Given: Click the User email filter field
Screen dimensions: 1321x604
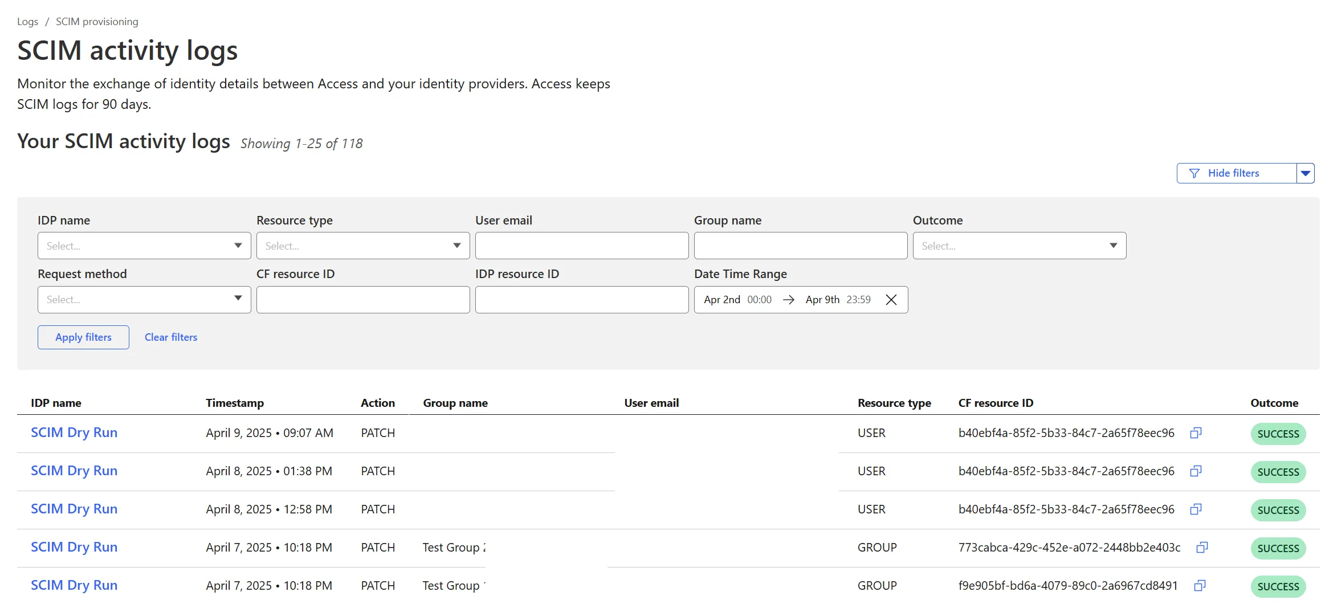Looking at the screenshot, I should pyautogui.click(x=581, y=246).
